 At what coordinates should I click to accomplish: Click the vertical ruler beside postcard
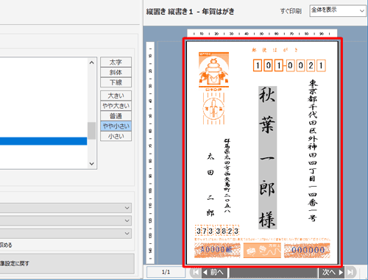pyautogui.click(x=150, y=153)
